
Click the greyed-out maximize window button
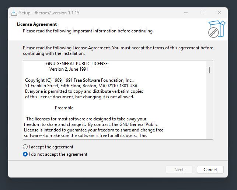[202, 13]
